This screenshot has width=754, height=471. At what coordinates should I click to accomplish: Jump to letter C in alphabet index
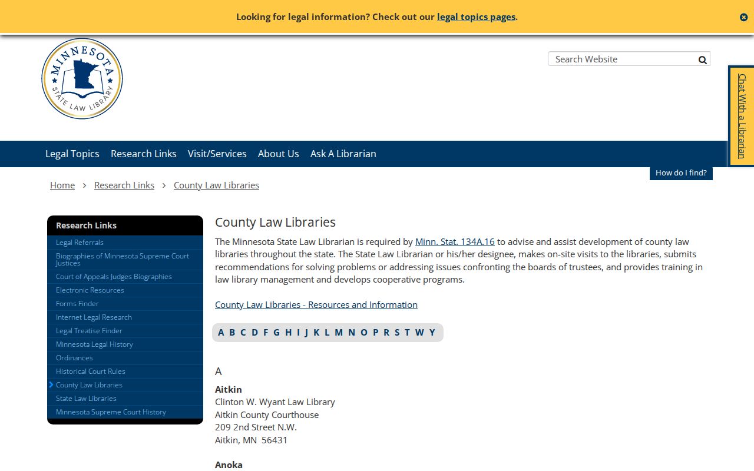point(243,332)
